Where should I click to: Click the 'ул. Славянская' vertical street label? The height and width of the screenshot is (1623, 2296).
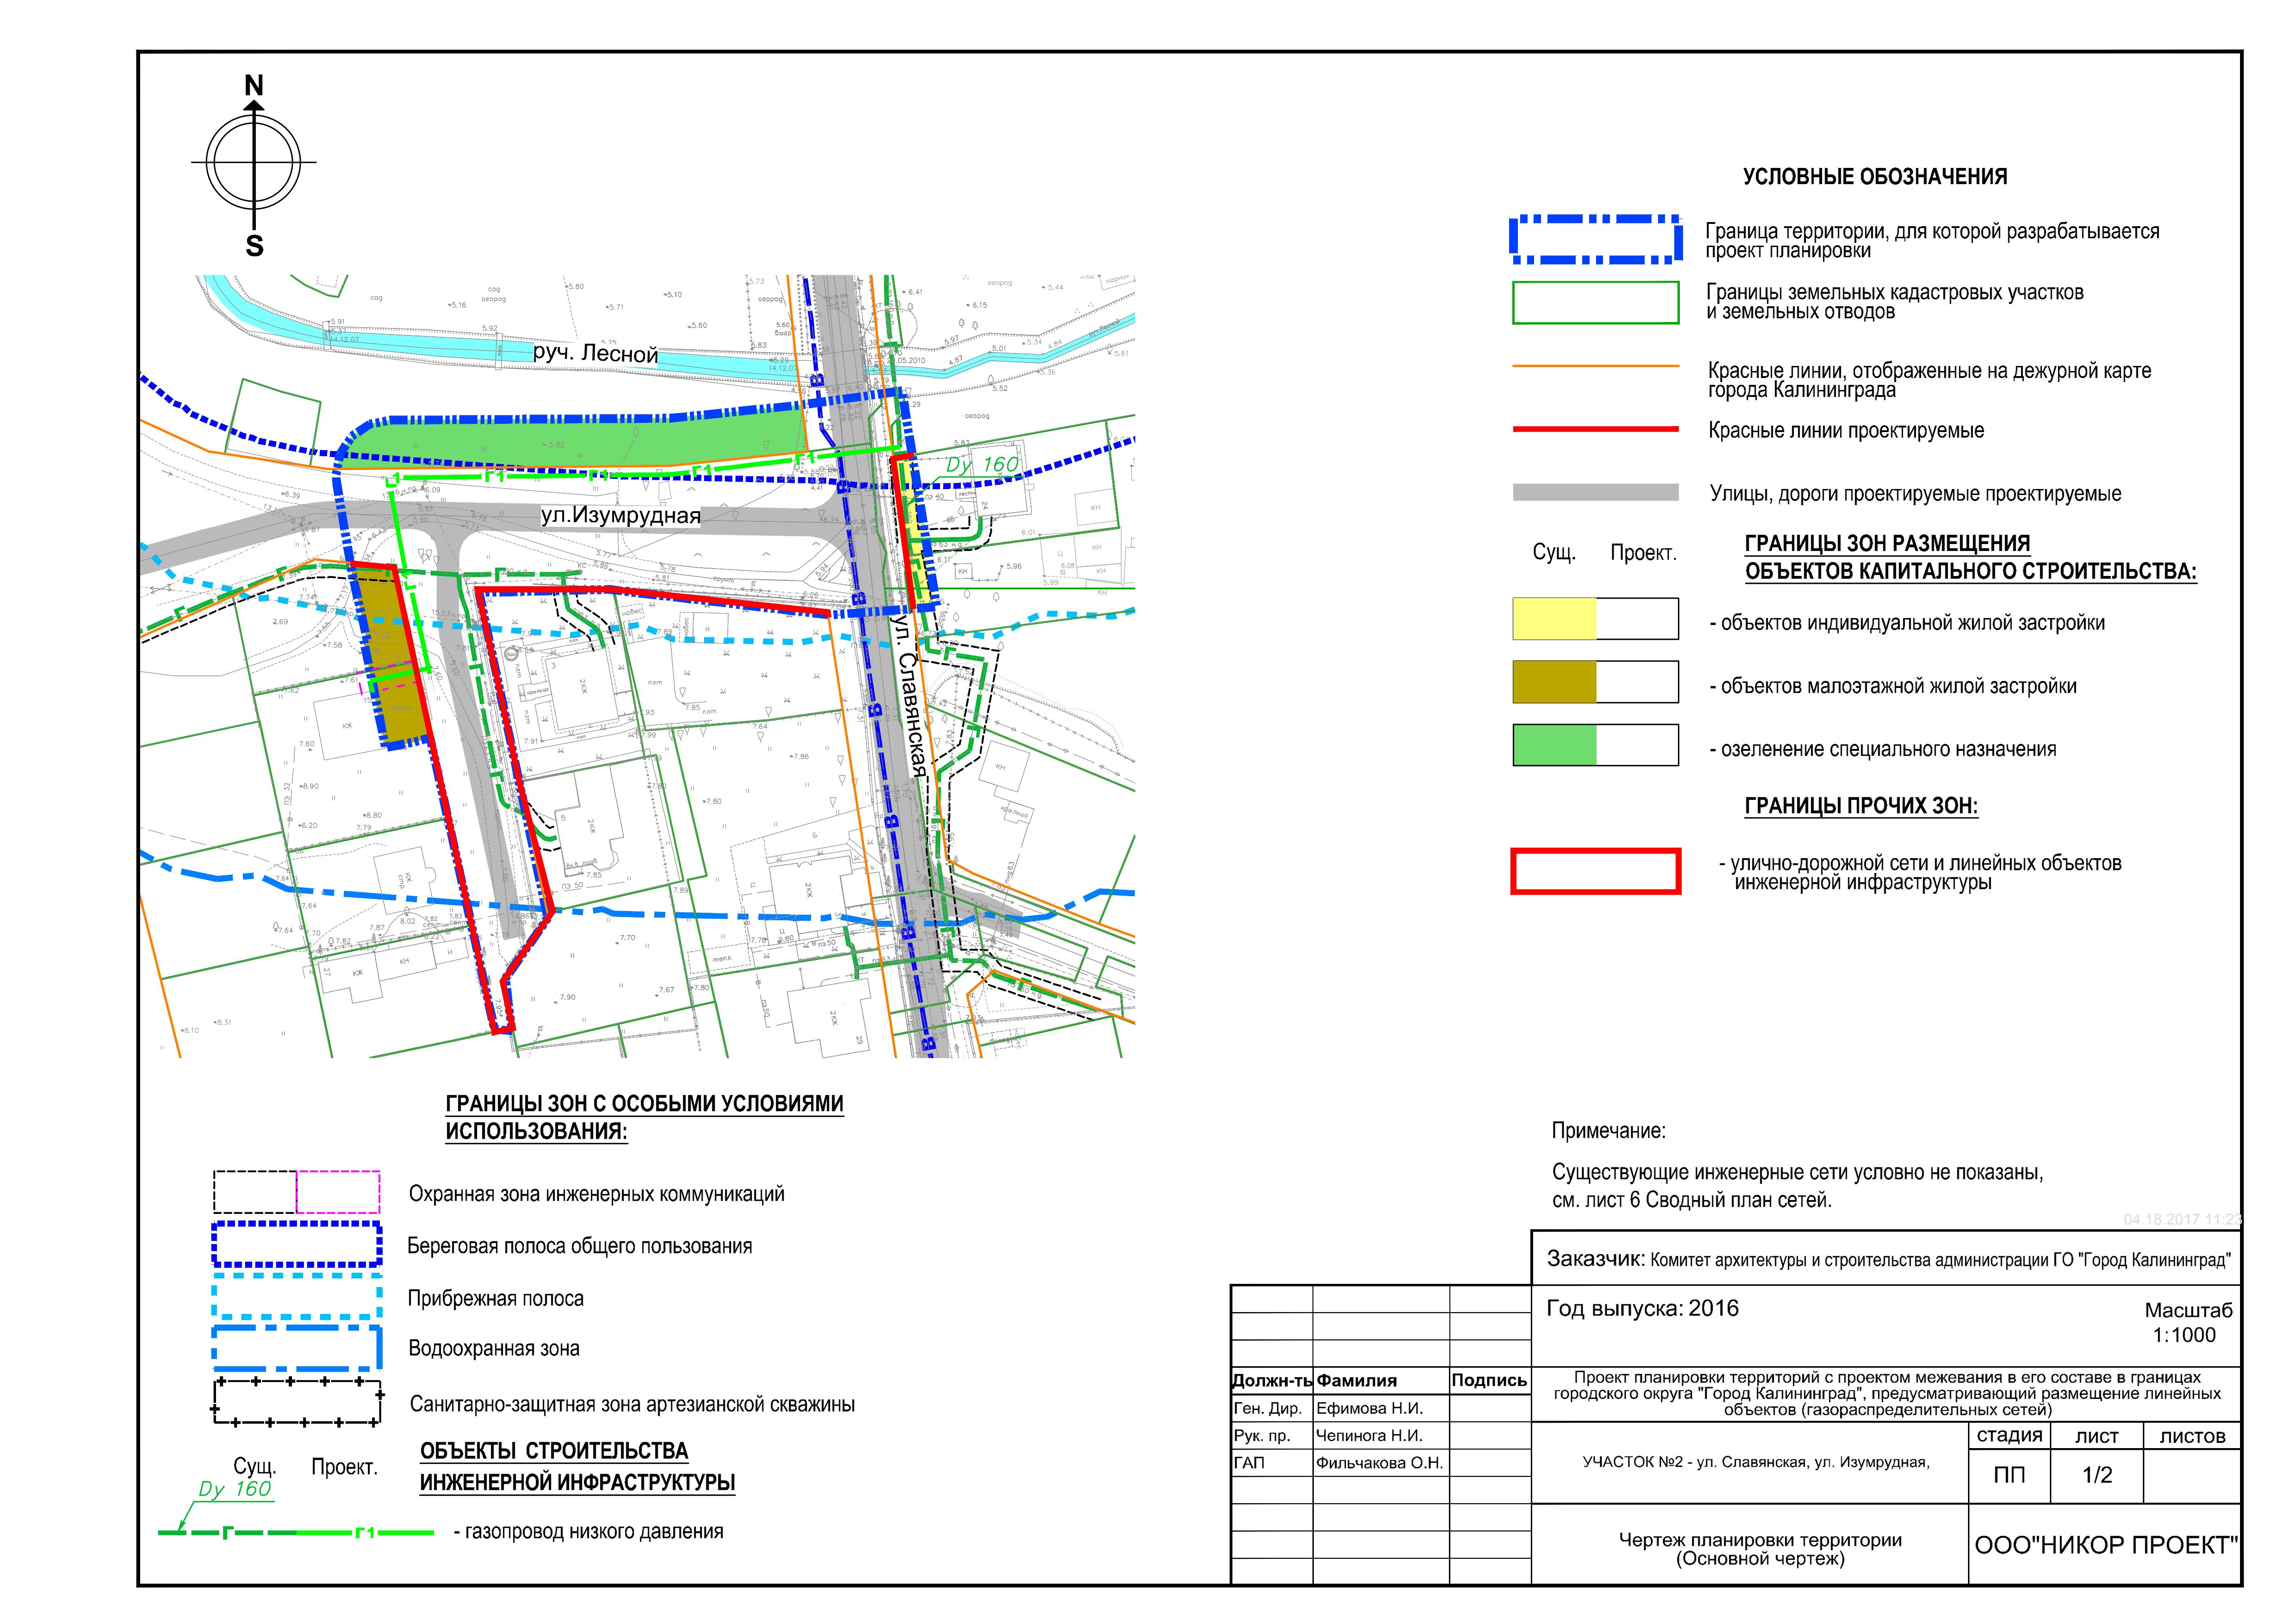[909, 697]
